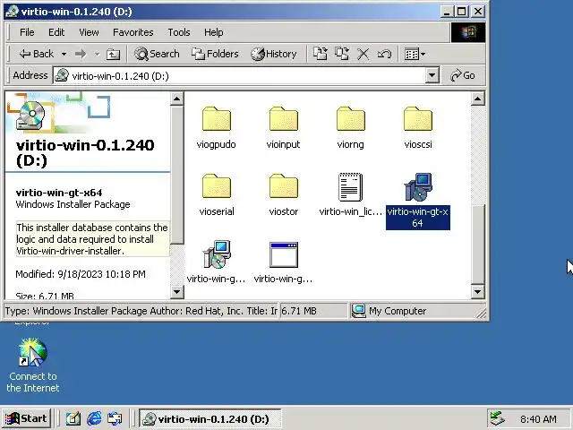Open the Help menu

pos(213,32)
